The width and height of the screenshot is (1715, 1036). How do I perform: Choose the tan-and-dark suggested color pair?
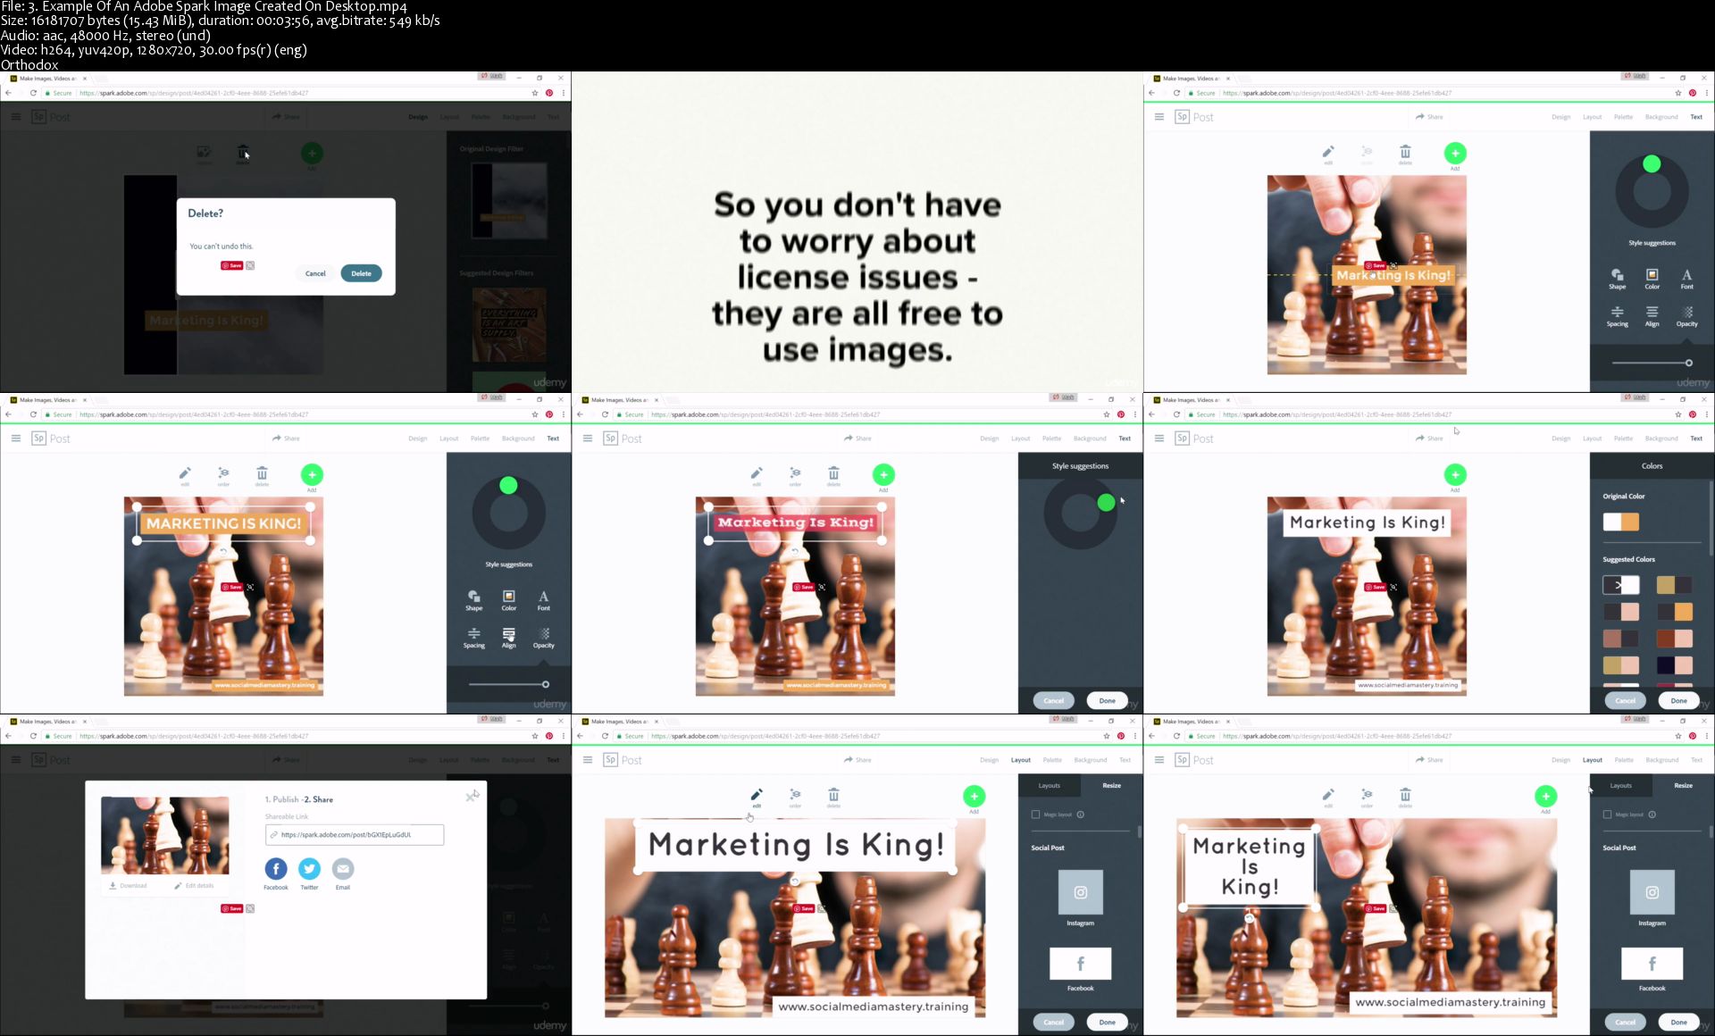tap(1674, 585)
